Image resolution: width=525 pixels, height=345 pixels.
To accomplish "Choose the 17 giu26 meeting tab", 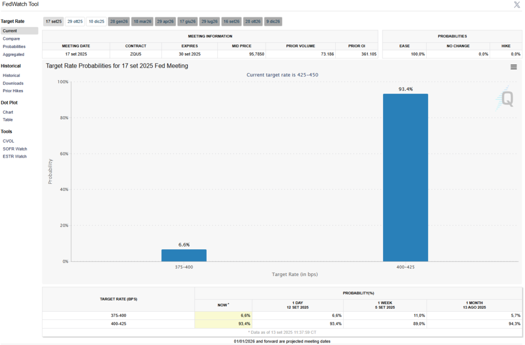I will pos(188,21).
